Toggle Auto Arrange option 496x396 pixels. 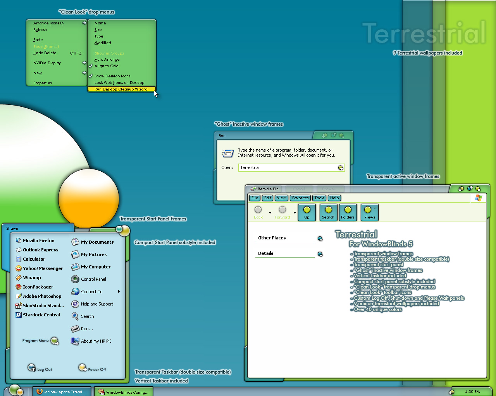pyautogui.click(x=107, y=60)
